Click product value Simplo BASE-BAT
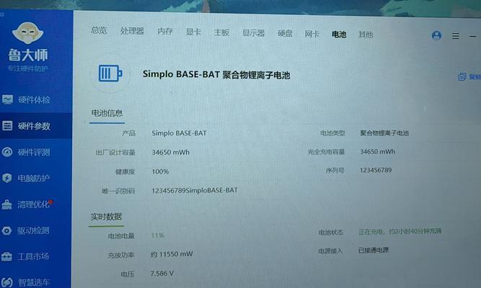 pyautogui.click(x=179, y=133)
